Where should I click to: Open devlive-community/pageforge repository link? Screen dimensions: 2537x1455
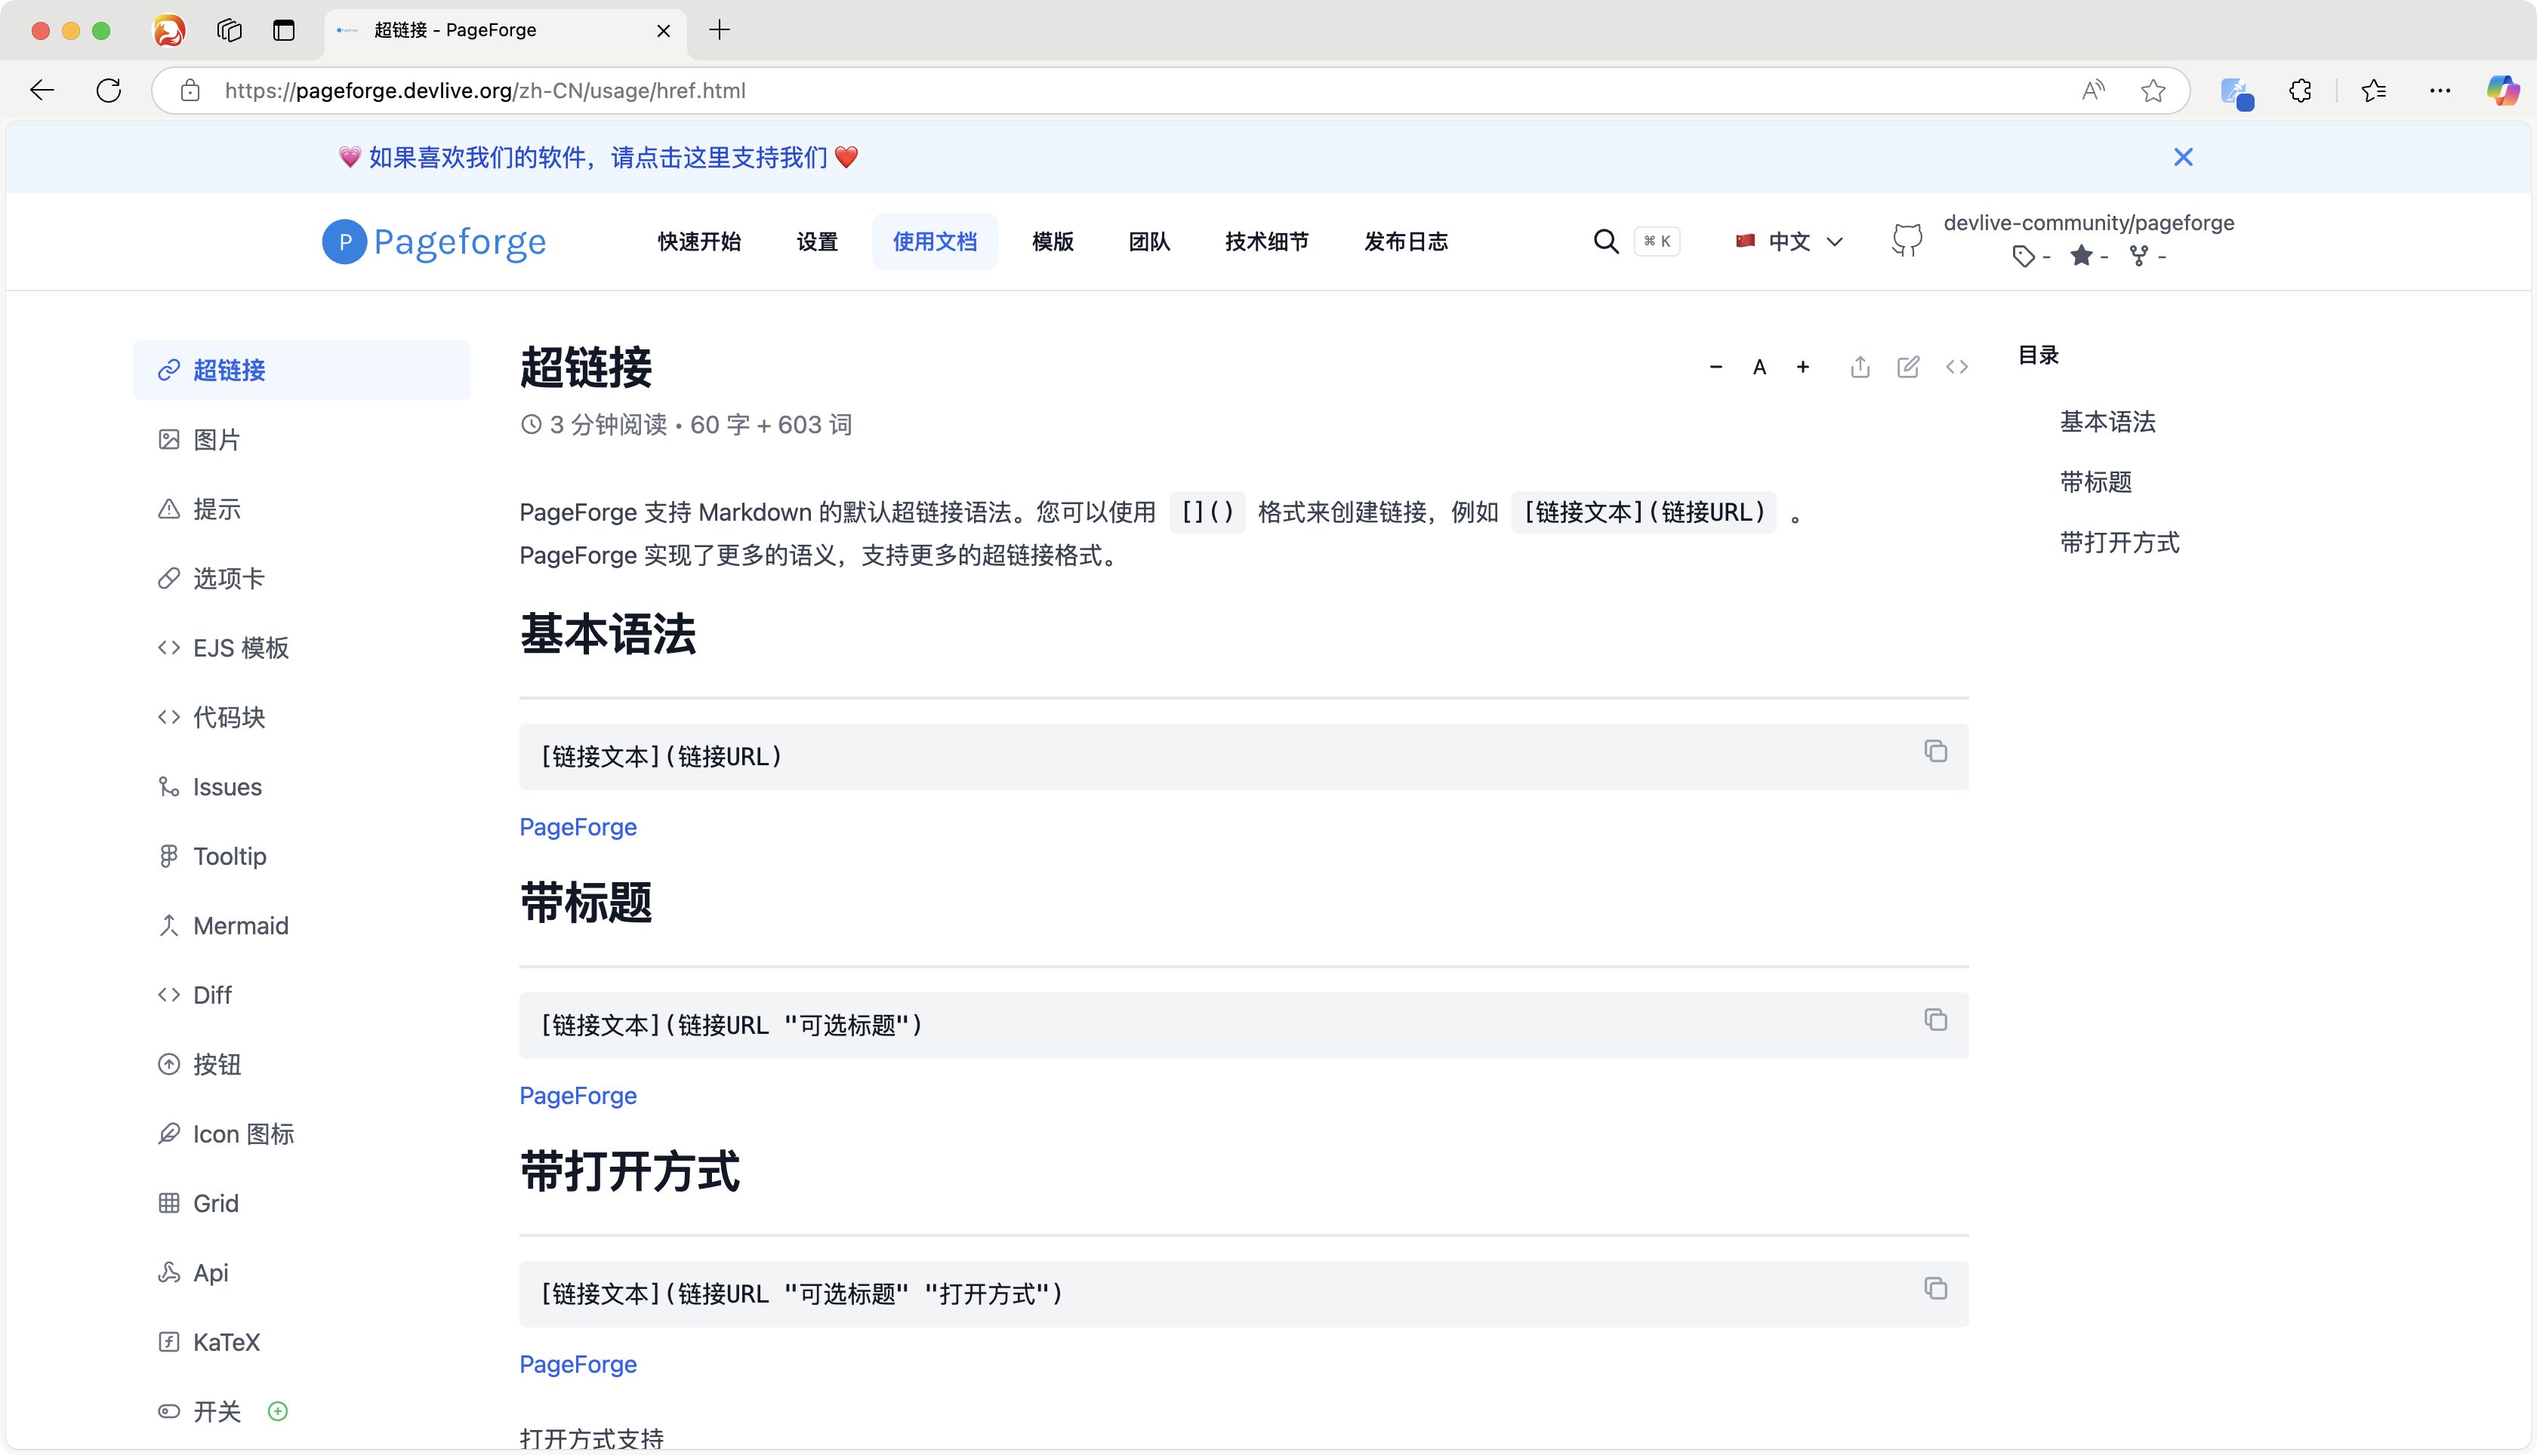click(x=2088, y=223)
